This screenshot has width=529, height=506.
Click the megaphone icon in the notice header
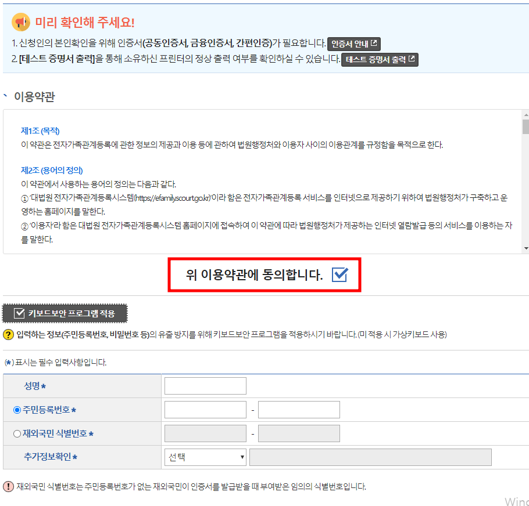tap(22, 21)
